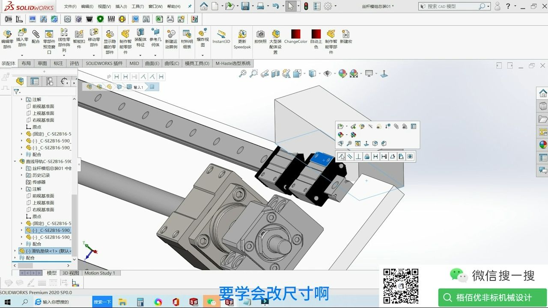This screenshot has height=308, width=548.
Task: Click the 显示隐藏的零部件 tool
Action: pos(110,41)
